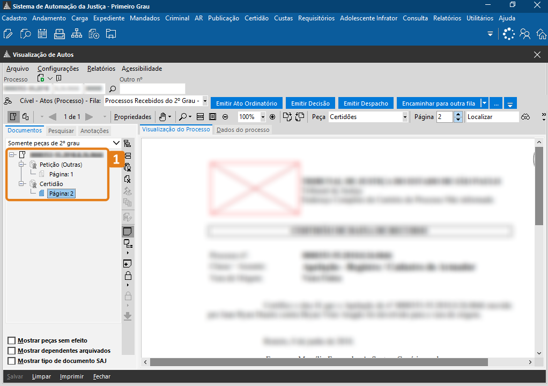Enable 'Mostrar peças sem efeito' checkbox
Image resolution: width=548 pixels, height=386 pixels.
[x=12, y=340]
